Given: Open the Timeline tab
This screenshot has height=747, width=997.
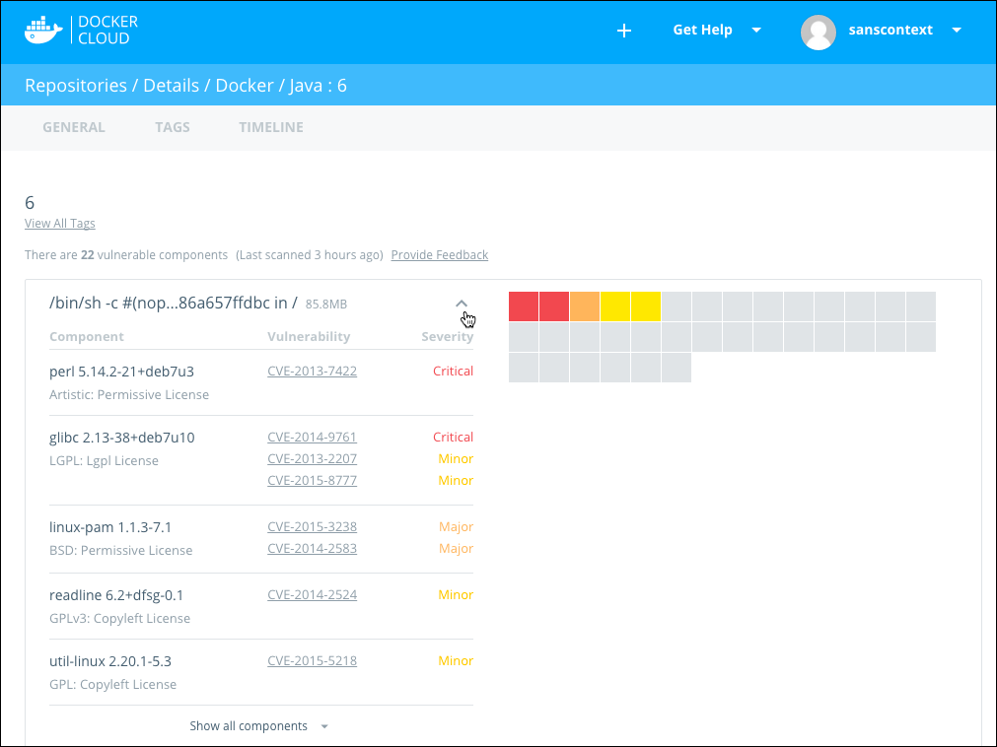Looking at the screenshot, I should click(x=271, y=127).
